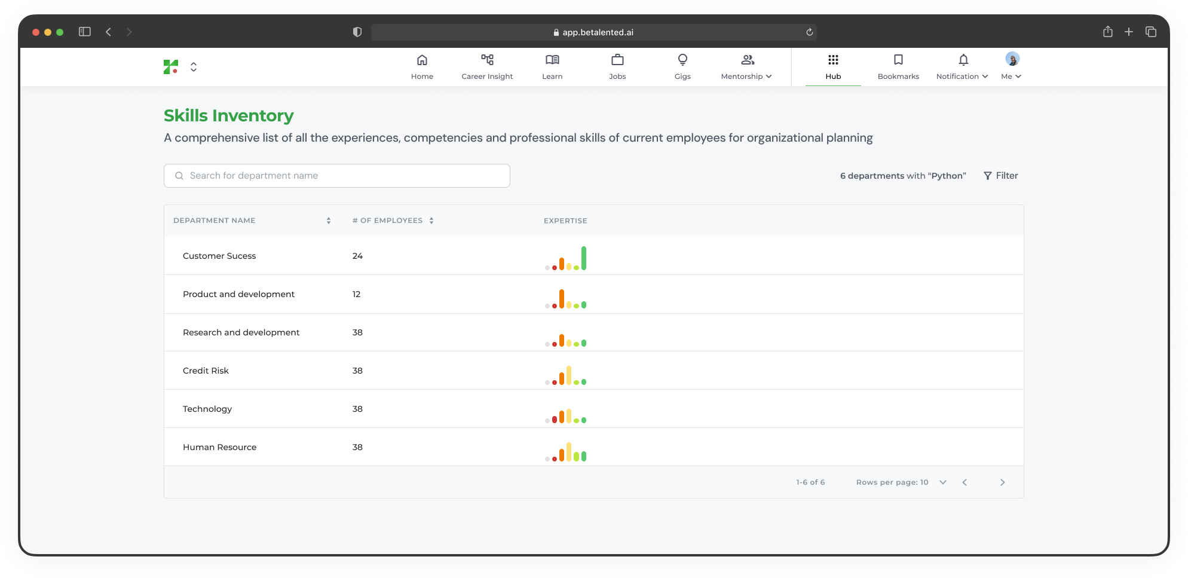View Product and development expertise chart

click(x=565, y=298)
